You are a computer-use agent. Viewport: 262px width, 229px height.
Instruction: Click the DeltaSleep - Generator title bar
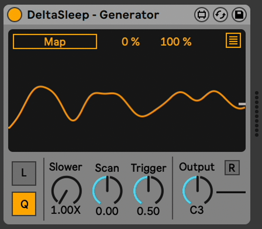93,15
